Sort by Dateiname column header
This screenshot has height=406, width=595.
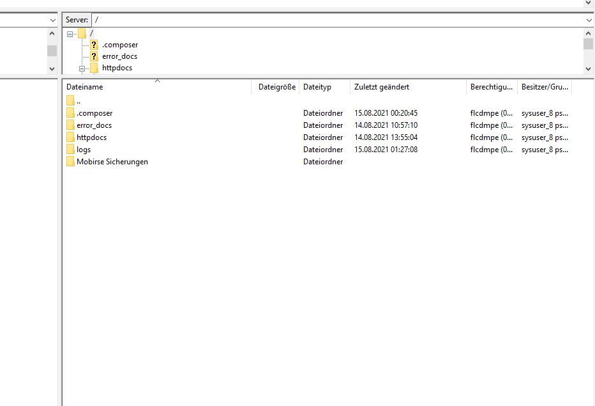coord(84,87)
